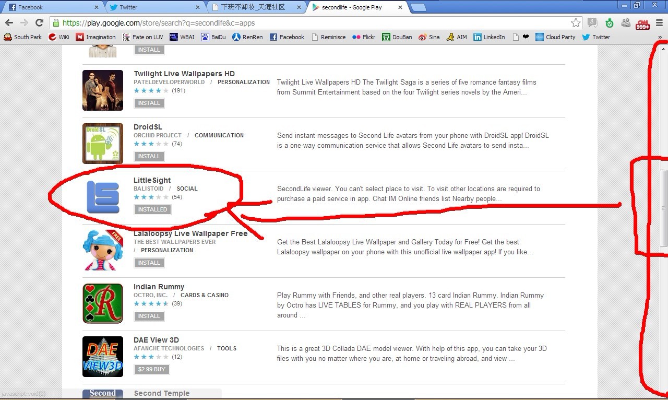Show hidden bookmarks via the » chevron
Viewport: 668px width, 400px height.
pos(660,37)
